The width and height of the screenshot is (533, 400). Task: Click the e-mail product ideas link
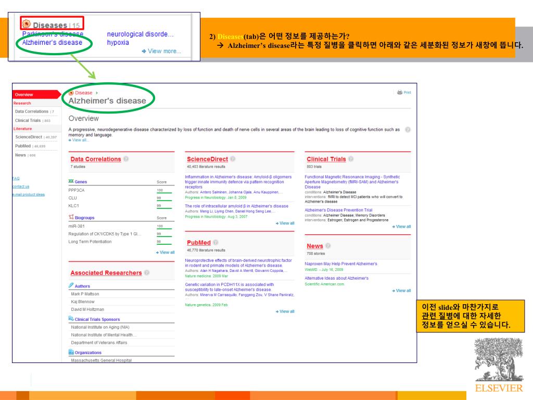click(x=29, y=195)
